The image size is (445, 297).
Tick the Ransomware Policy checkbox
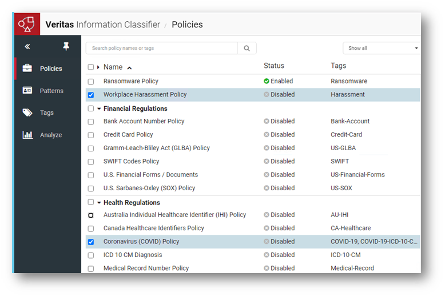point(91,82)
